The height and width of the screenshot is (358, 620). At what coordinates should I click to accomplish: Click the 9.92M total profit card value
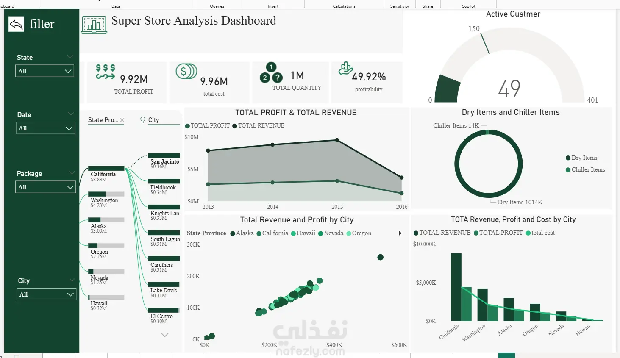[134, 79]
